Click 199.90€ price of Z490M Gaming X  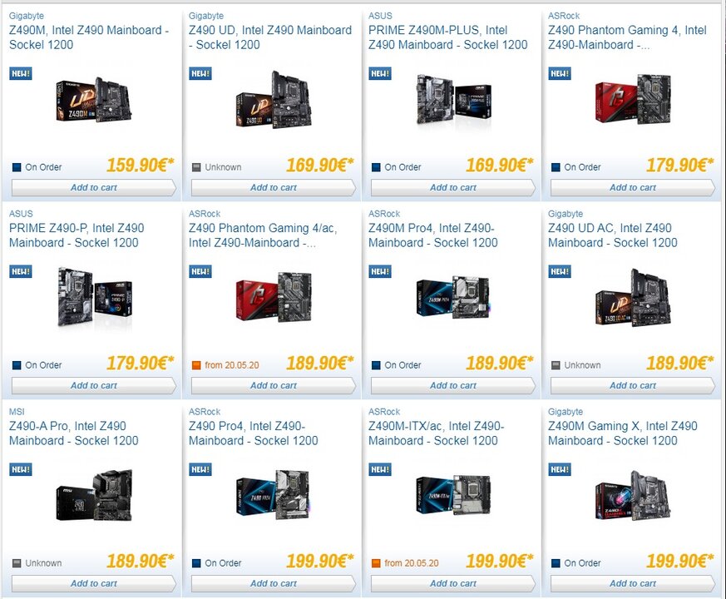click(x=679, y=561)
